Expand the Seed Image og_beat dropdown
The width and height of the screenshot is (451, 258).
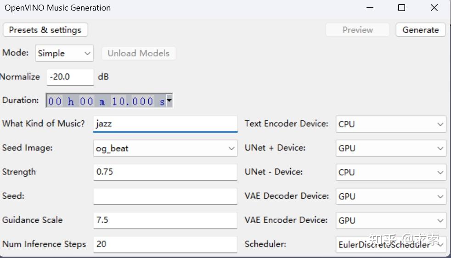[x=165, y=148]
